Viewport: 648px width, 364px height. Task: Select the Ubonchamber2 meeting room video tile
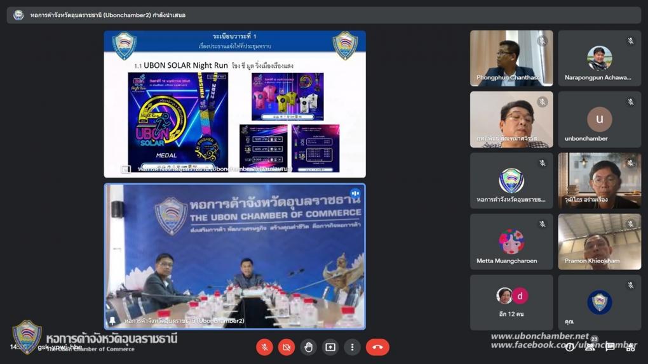point(234,256)
